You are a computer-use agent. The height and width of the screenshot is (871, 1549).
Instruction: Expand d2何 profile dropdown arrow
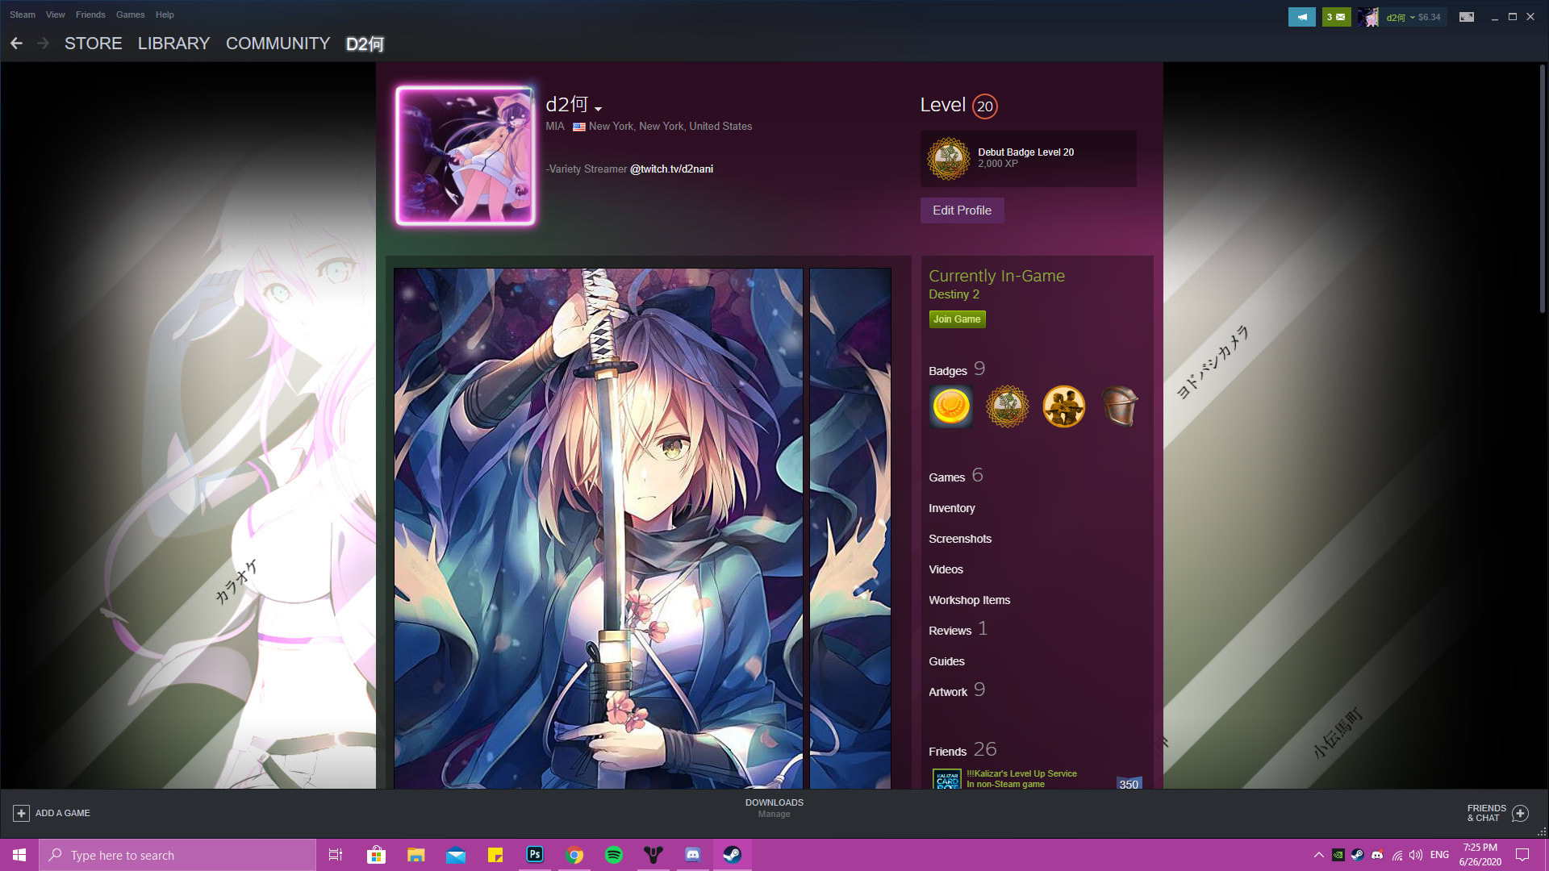click(x=597, y=107)
